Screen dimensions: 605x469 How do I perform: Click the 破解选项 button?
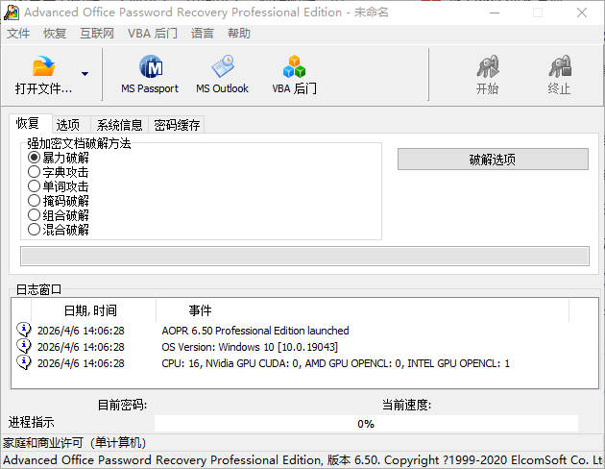tap(493, 159)
